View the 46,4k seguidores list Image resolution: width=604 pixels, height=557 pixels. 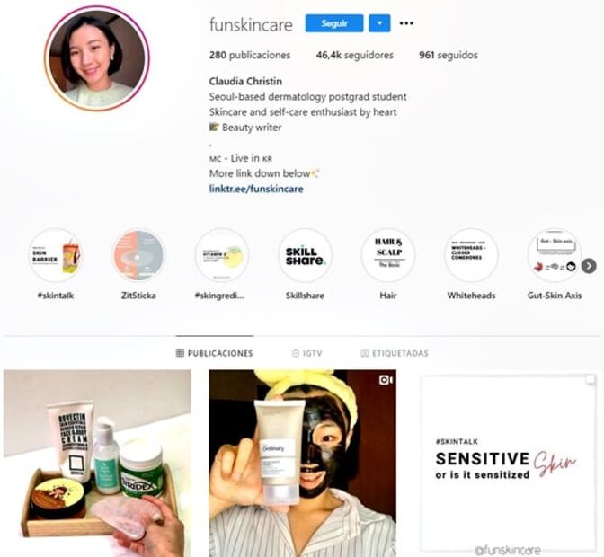pos(355,55)
